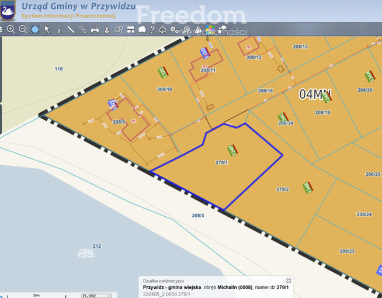The width and height of the screenshot is (382, 298).
Task: Print the map using printer icon
Action: (x=95, y=29)
